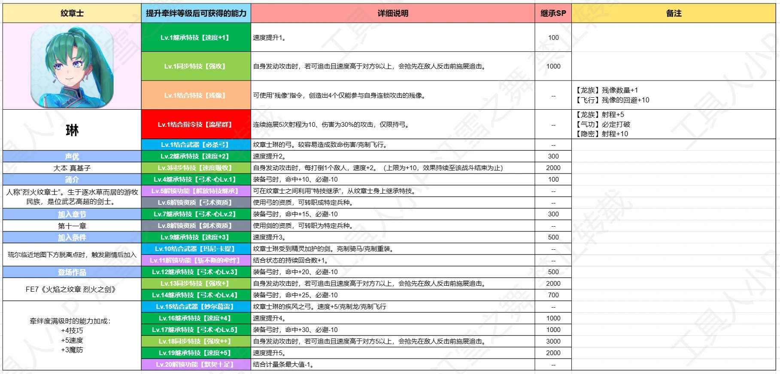The image size is (780, 374).
Task: Click the 纹章士琳受到精灵加护的剑 description
Action: tap(393, 249)
